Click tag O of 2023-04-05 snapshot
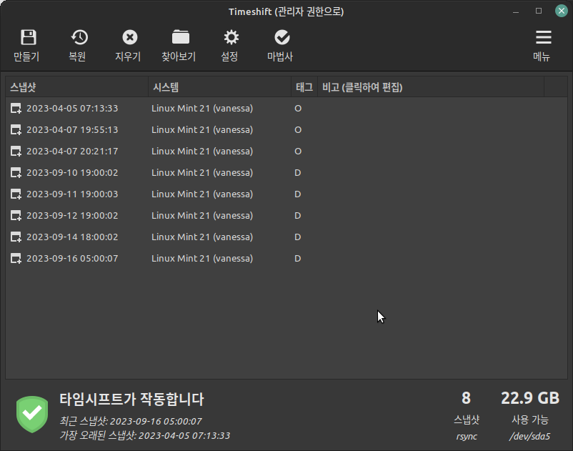 click(298, 109)
